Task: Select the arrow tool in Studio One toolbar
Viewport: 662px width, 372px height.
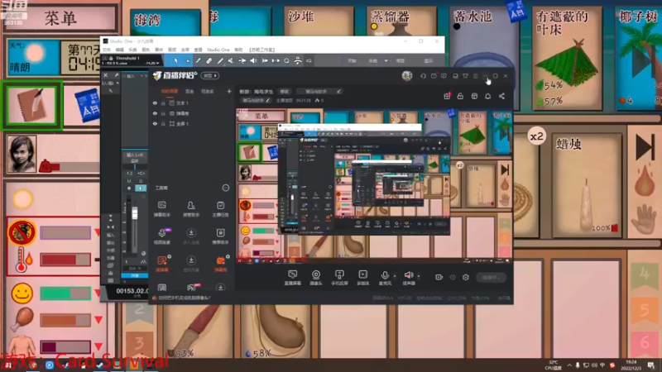Action: tap(176, 60)
